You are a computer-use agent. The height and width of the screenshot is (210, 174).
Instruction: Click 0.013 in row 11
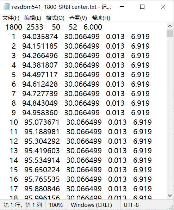click(117, 132)
